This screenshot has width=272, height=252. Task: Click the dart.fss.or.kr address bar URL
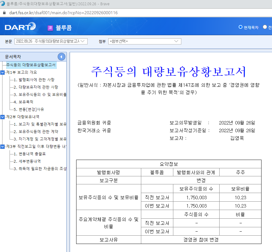(64, 13)
